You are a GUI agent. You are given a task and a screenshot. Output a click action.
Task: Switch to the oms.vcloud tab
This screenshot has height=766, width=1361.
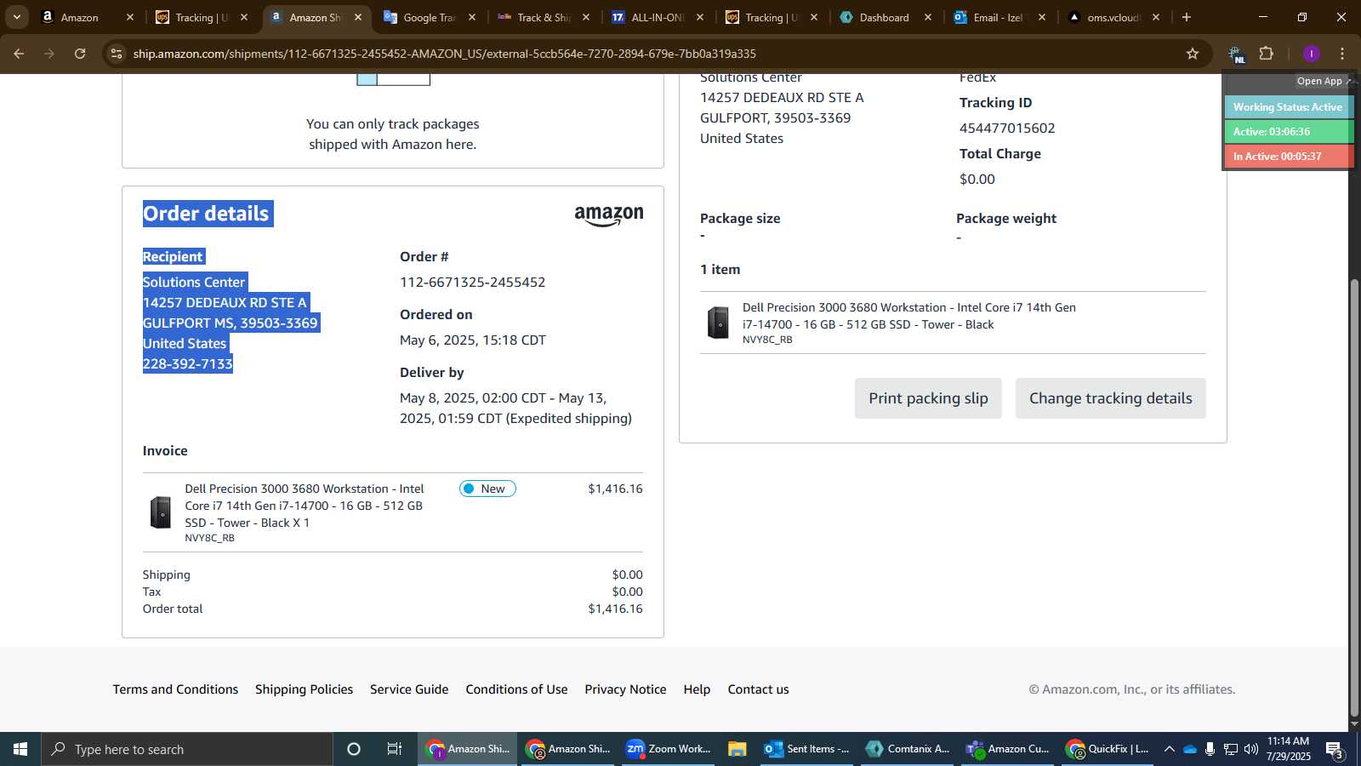point(1113,17)
